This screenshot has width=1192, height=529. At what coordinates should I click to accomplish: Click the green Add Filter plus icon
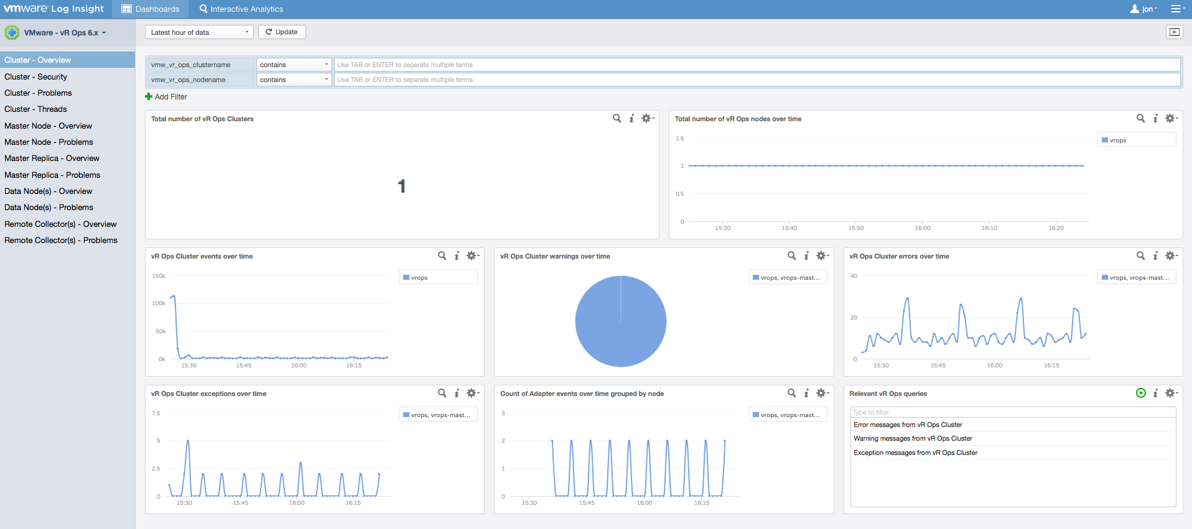click(x=149, y=96)
